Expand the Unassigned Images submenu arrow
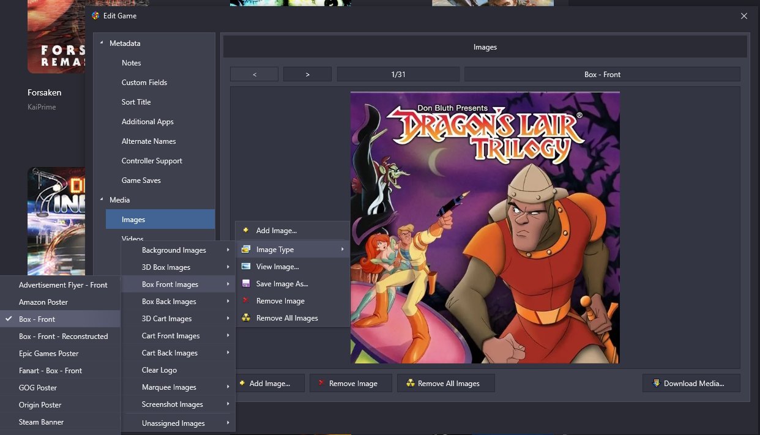760x435 pixels. 228,423
